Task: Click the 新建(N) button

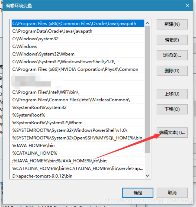Action: tap(172, 24)
